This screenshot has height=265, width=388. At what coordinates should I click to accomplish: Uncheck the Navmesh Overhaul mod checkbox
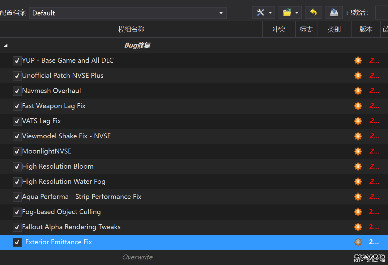pos(17,91)
